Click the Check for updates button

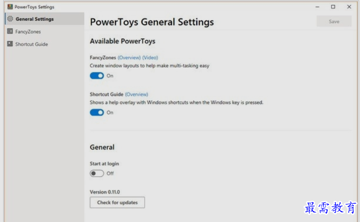(x=117, y=203)
